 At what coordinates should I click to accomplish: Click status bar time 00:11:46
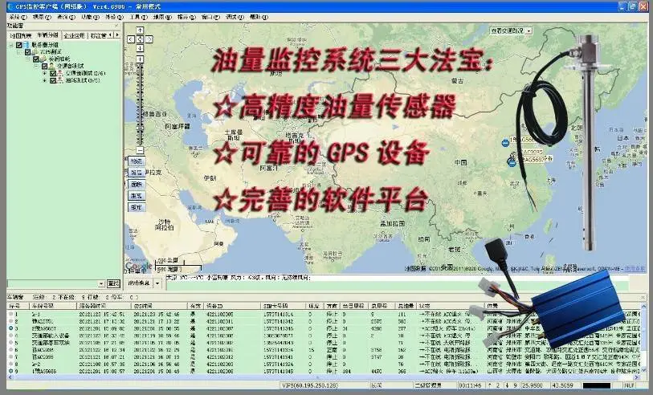pos(470,386)
